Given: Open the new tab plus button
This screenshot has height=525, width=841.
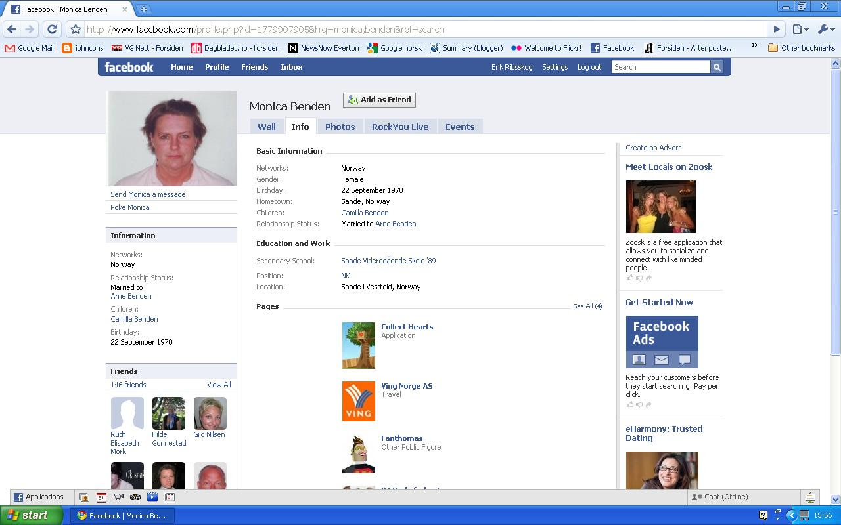Looking at the screenshot, I should [144, 9].
